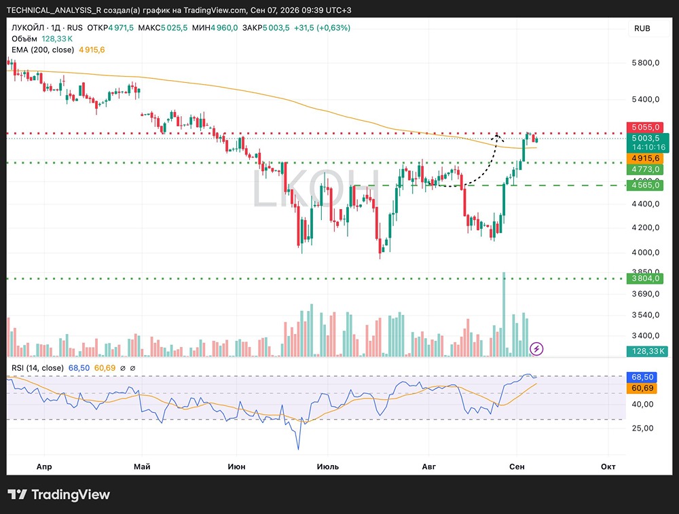
Task: Click the 4 000,0 price axis tick
Action: pyautogui.click(x=645, y=252)
